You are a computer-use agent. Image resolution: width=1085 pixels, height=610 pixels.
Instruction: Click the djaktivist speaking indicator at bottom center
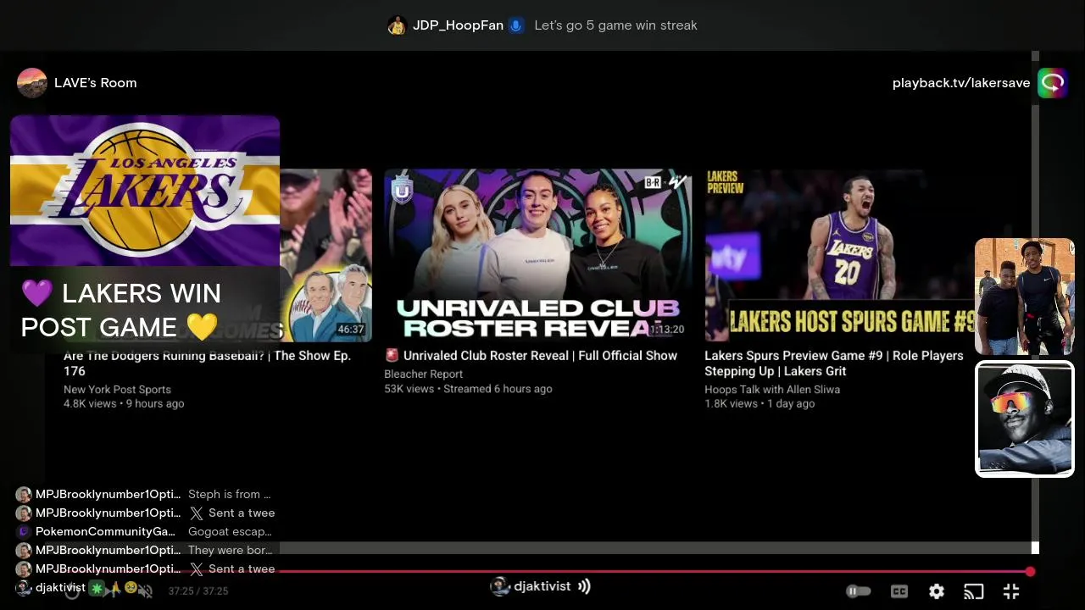point(541,586)
